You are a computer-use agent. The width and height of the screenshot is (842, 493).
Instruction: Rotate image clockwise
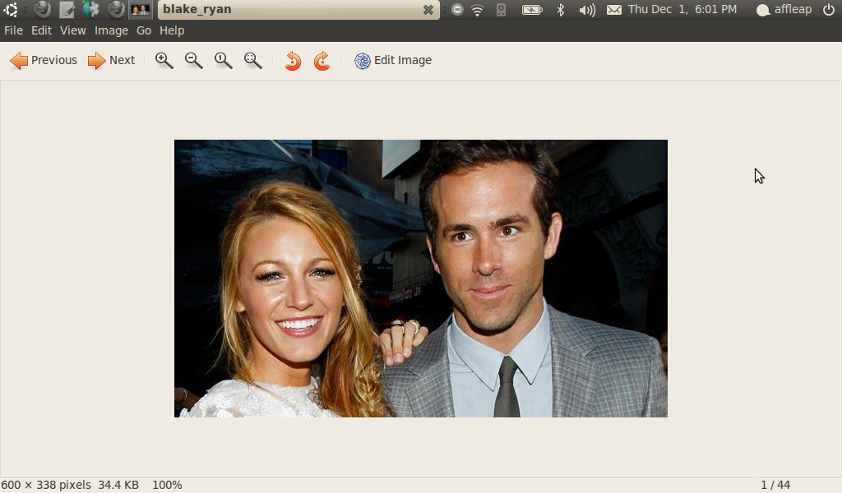(322, 61)
